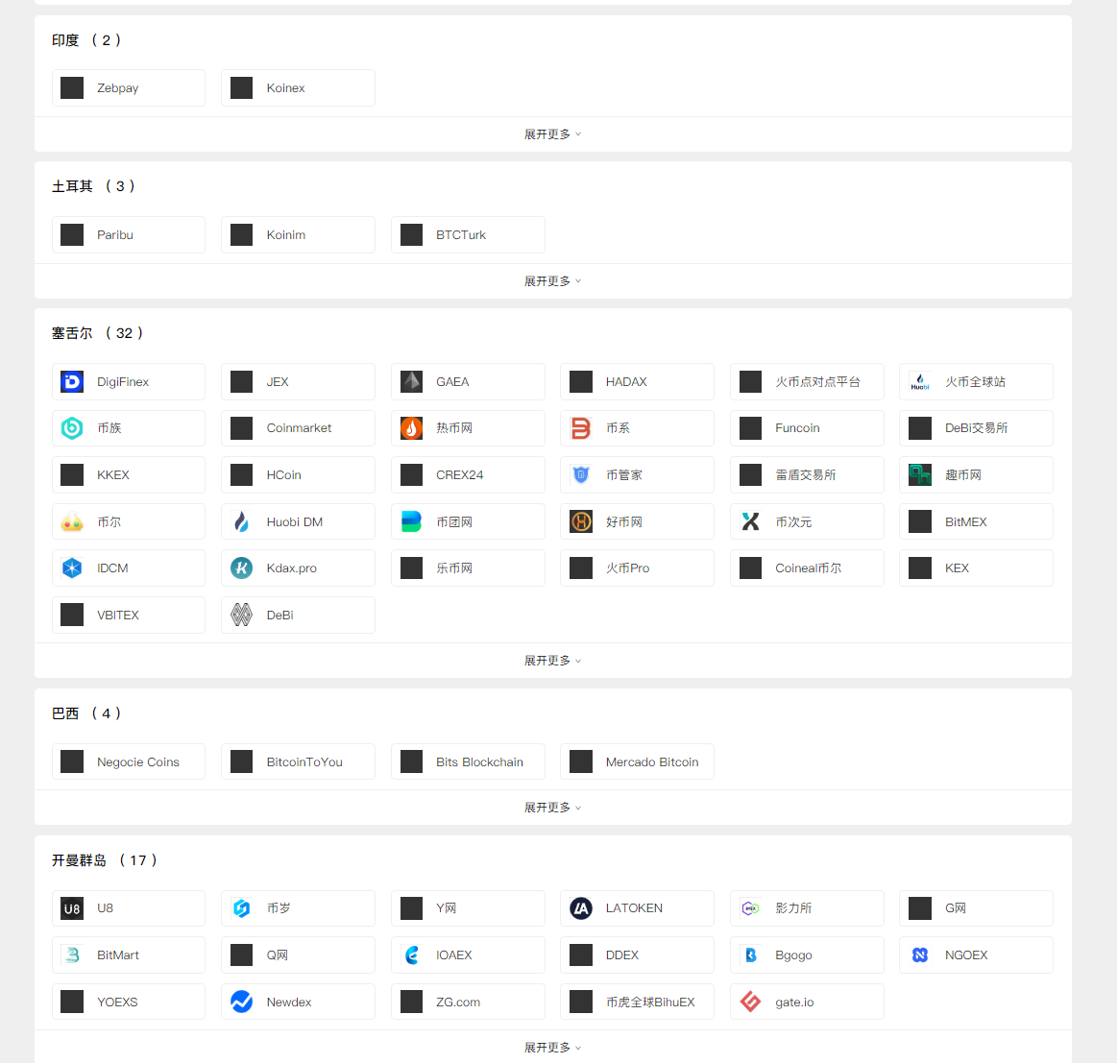Click the BitMart logo icon
Image resolution: width=1117 pixels, height=1063 pixels.
tap(72, 954)
